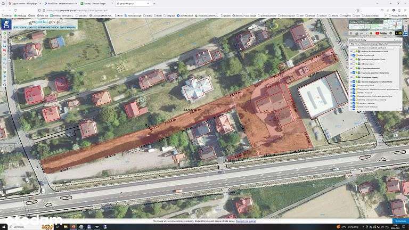Click the zoom-in plus above zoom slider
409x230 pixels.
10,32
